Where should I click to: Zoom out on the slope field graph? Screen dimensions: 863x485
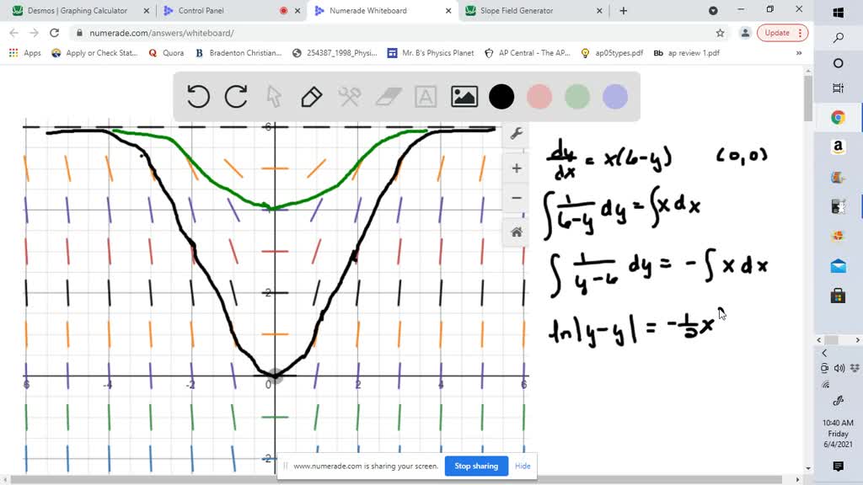point(516,198)
